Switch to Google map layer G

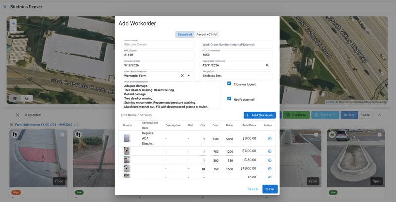[27, 98]
